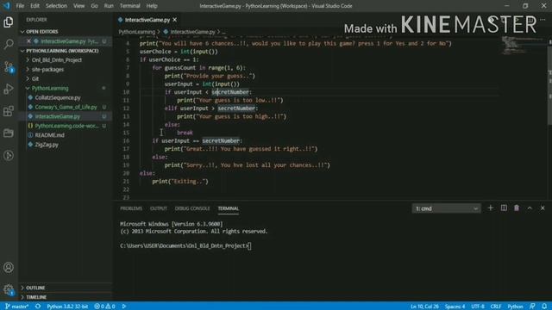Open the Extensions view
Viewport: 552px width, 310px height.
9,111
